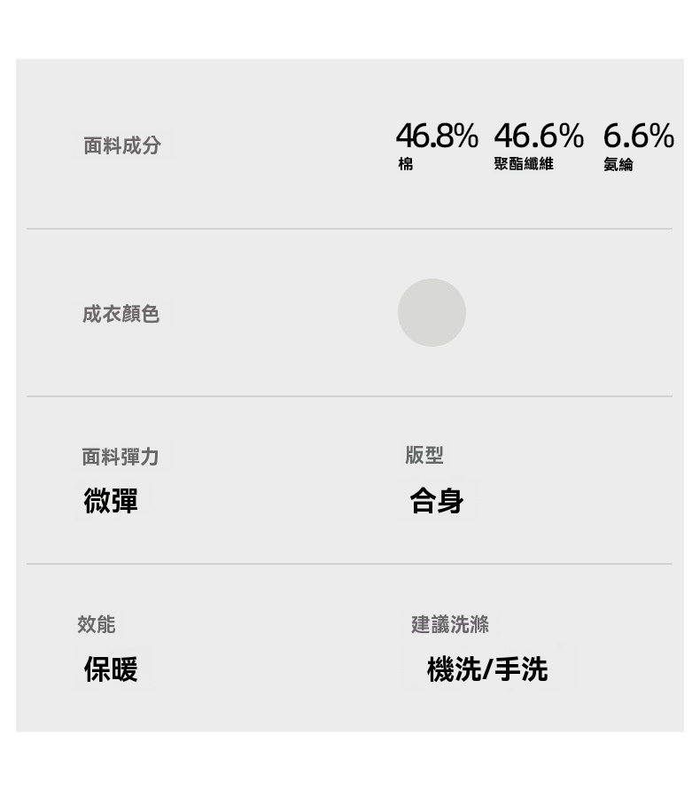Click the divider line below 面料成分 row
Screen dimensions: 700x790
point(349,229)
